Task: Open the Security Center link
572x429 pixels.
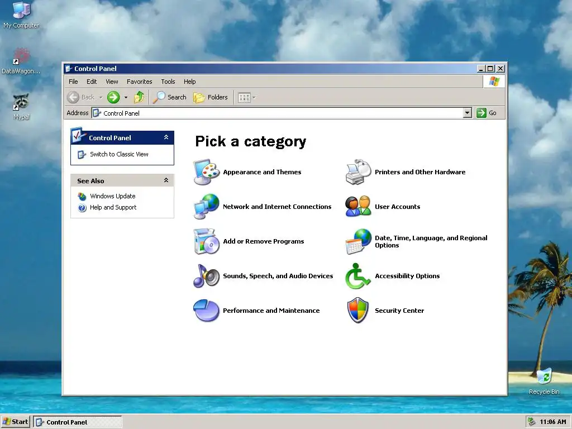Action: point(399,311)
